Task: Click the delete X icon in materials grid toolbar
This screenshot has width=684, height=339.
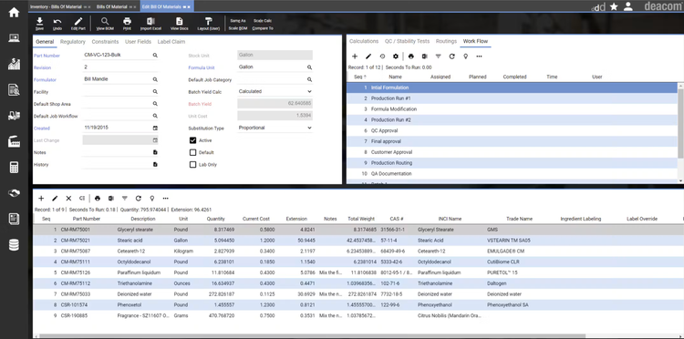Action: pyautogui.click(x=68, y=199)
